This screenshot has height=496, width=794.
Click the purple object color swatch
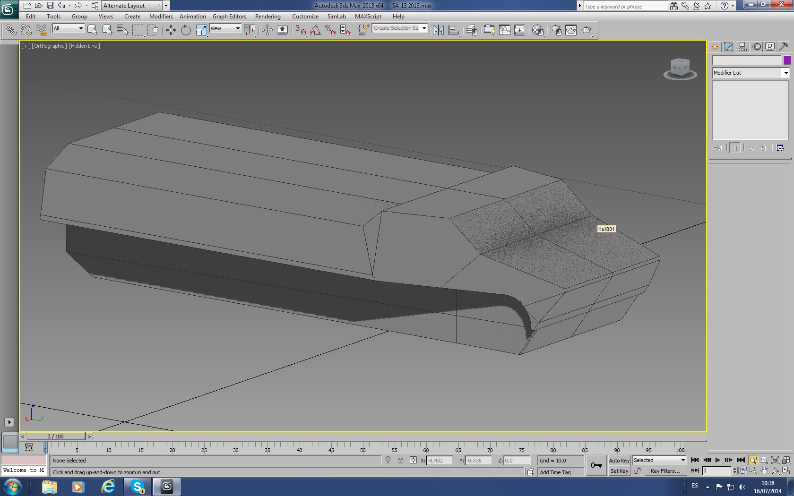pos(787,60)
